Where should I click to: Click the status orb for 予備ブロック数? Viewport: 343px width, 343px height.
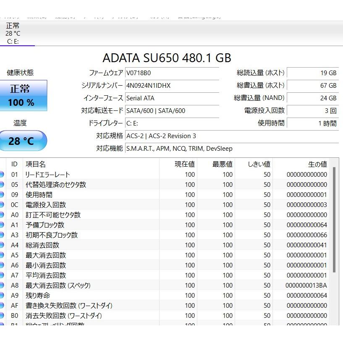tap(1, 225)
